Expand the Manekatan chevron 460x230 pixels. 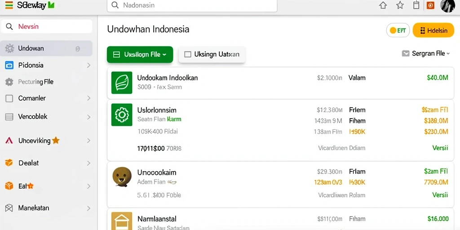click(x=88, y=208)
